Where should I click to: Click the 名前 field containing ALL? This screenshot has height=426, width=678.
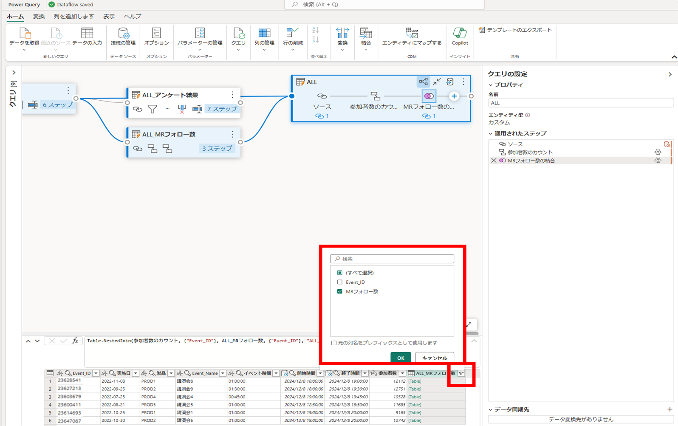(581, 103)
